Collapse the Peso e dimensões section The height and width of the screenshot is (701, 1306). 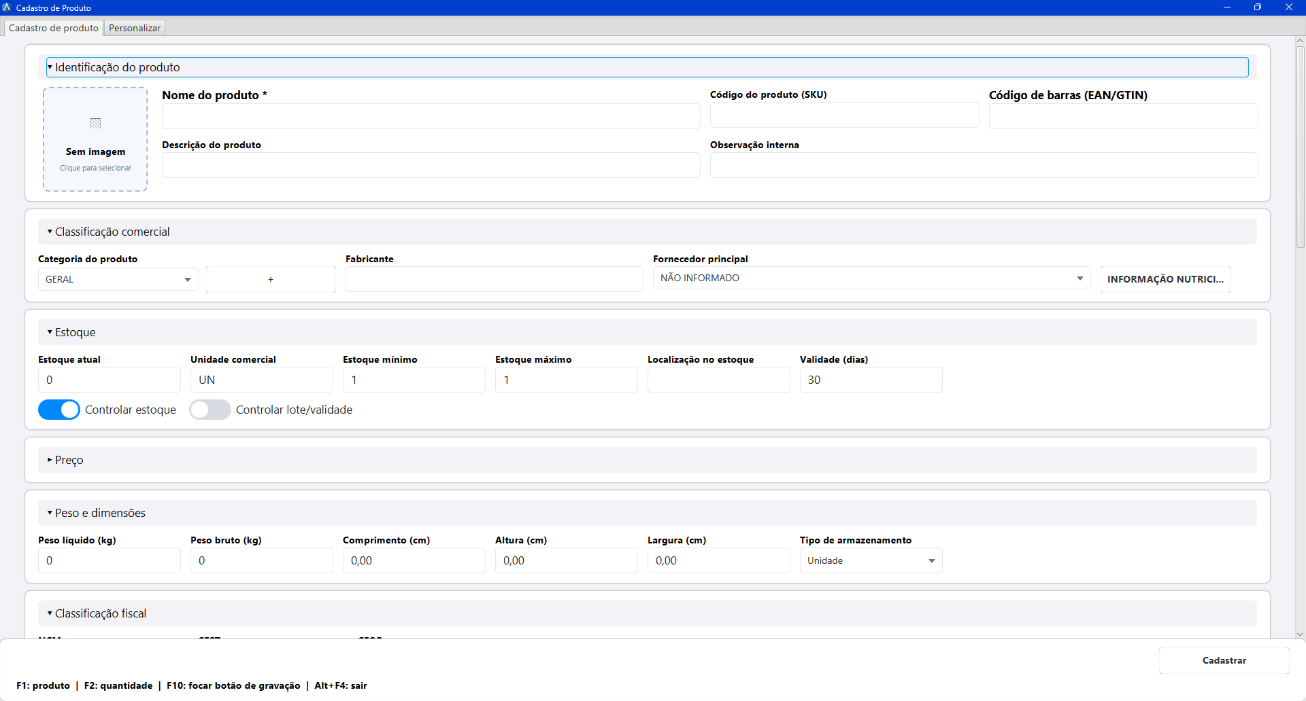pos(648,513)
